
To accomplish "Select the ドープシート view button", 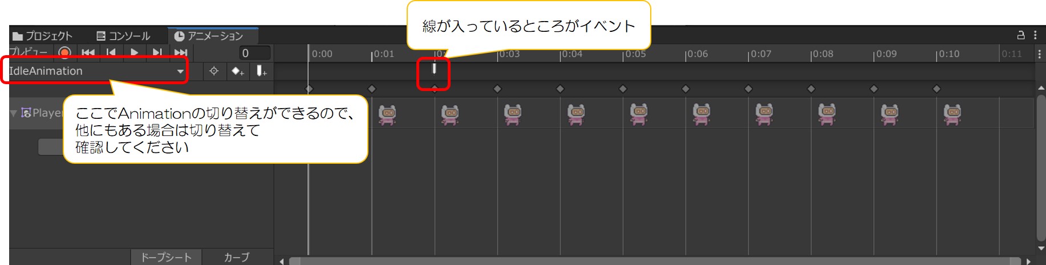I will [x=167, y=257].
